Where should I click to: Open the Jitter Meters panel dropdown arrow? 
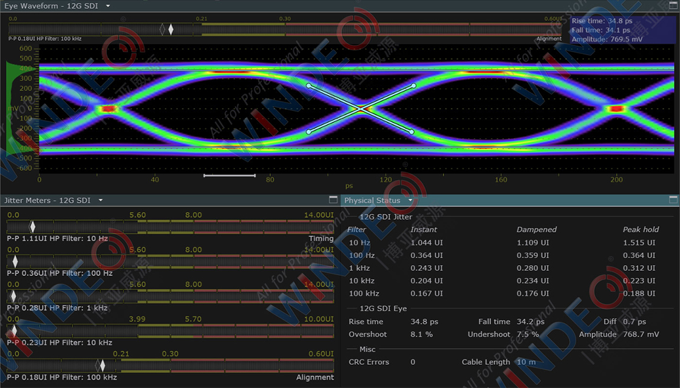(101, 200)
